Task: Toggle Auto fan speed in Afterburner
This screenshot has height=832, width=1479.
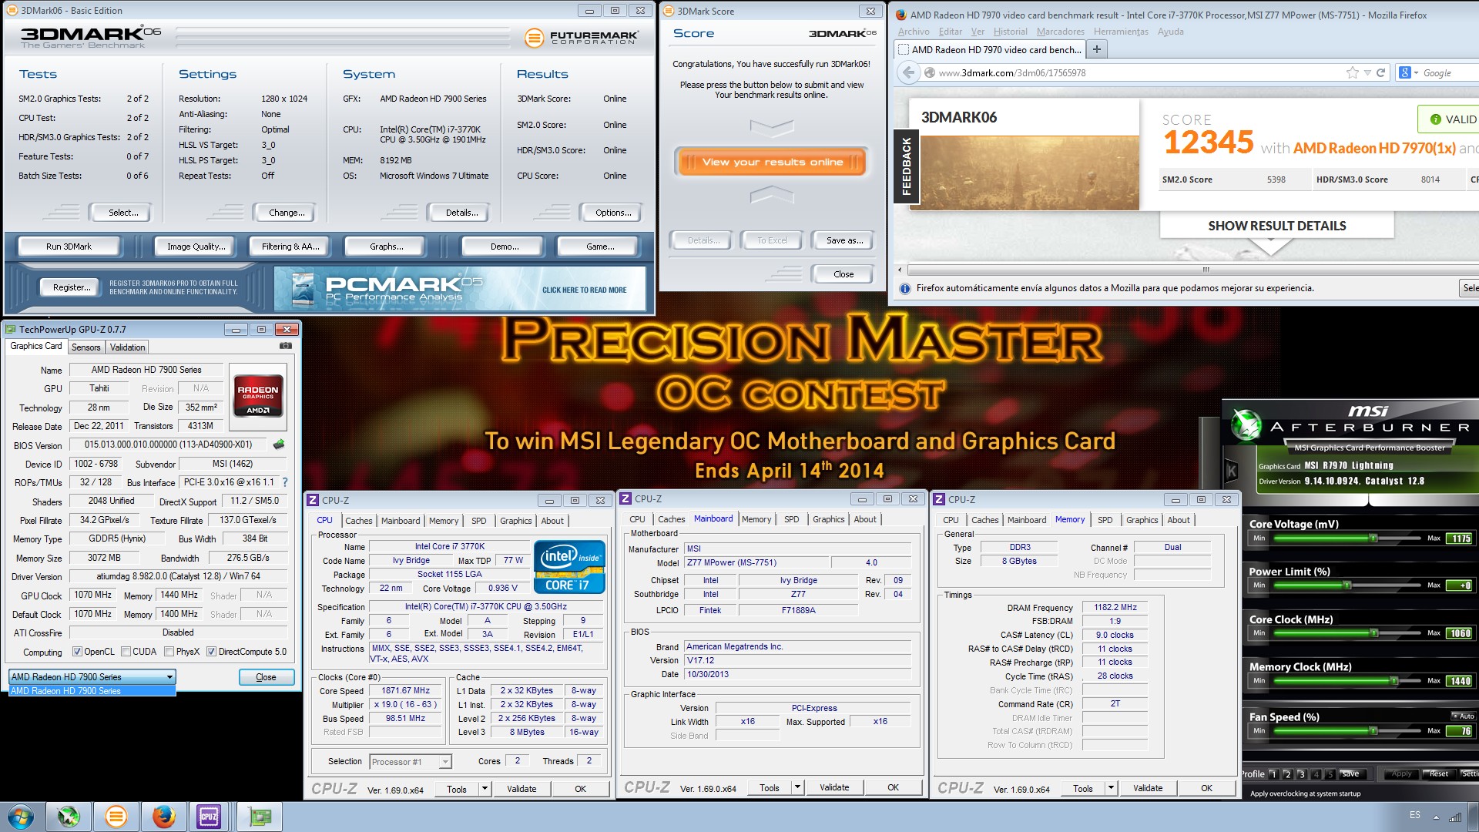Action: coord(1462,716)
